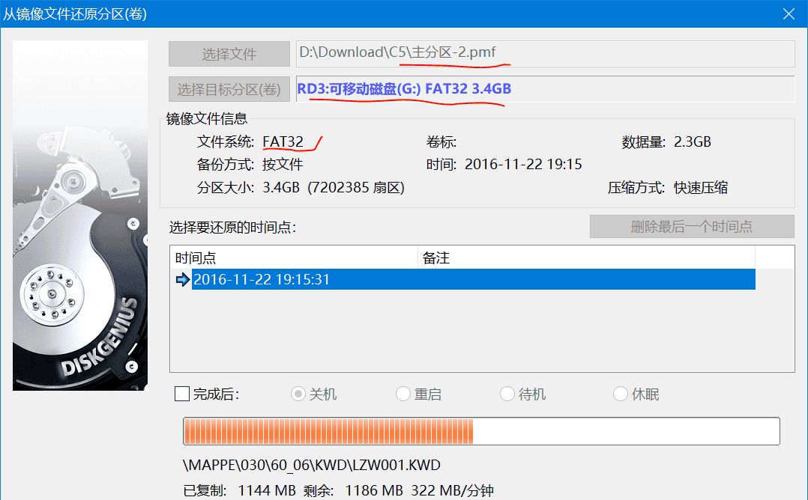Screen dimensions: 808x500
Task: Click the orange restore progress bar
Action: 481,432
